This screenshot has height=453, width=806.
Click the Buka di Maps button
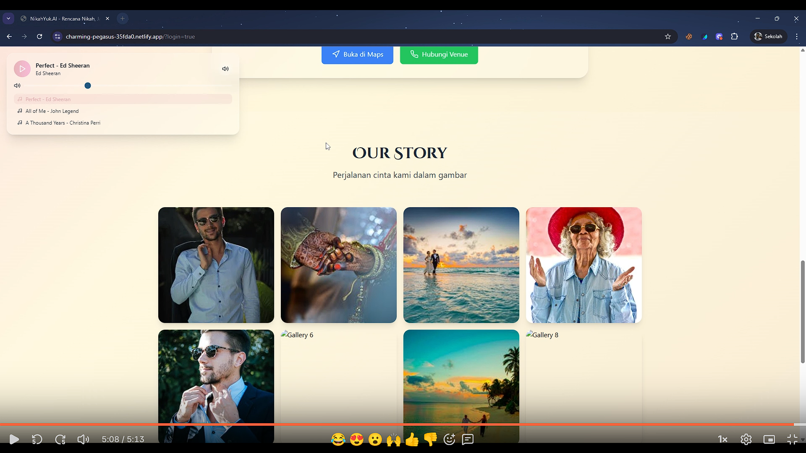[x=357, y=55]
